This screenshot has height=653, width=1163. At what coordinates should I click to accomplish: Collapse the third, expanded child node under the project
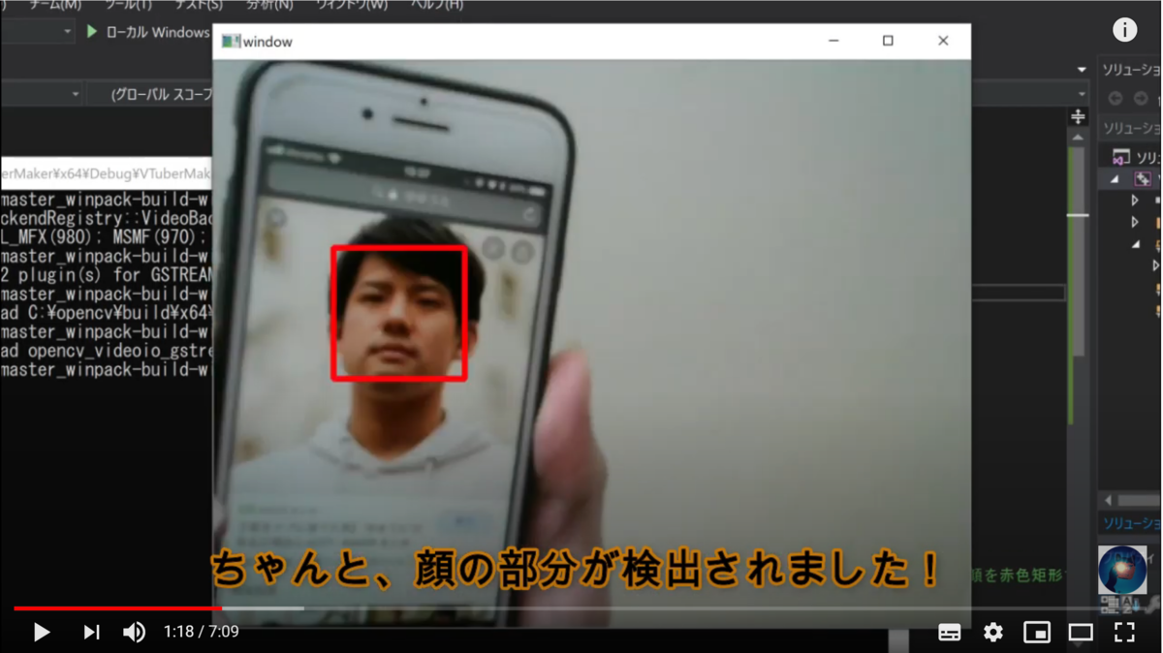coord(1136,245)
